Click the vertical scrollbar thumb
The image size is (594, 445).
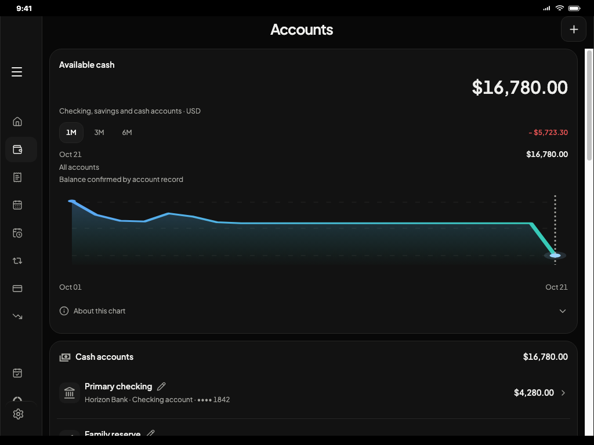point(589,105)
